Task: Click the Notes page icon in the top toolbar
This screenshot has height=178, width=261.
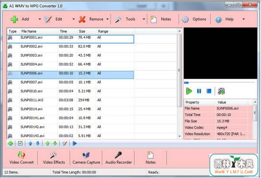Action: coord(154,19)
